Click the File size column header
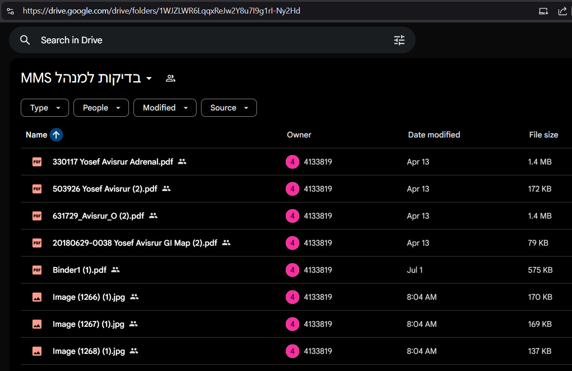The height and width of the screenshot is (371, 572). coord(543,135)
